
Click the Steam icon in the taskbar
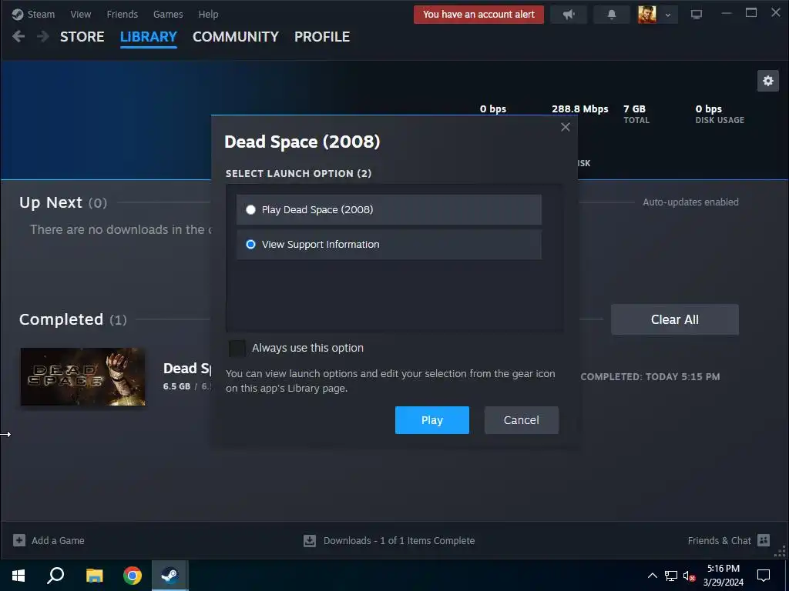tap(170, 576)
